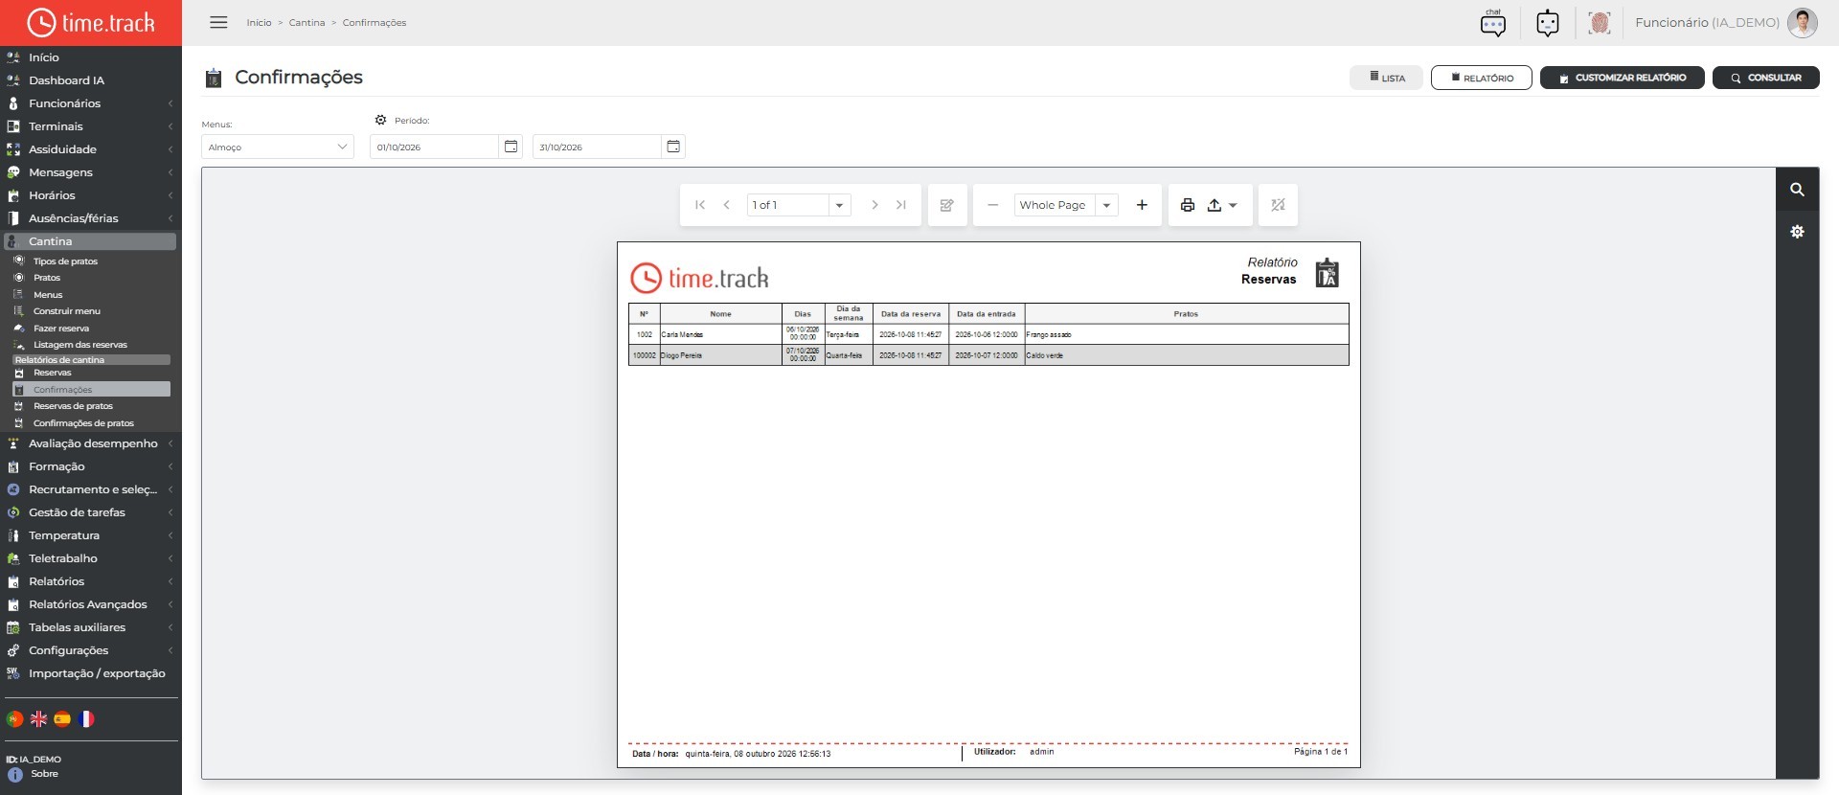The height and width of the screenshot is (795, 1839).
Task: Open the user profile avatar
Action: click(x=1803, y=23)
